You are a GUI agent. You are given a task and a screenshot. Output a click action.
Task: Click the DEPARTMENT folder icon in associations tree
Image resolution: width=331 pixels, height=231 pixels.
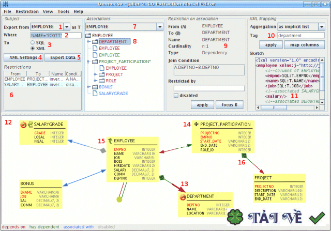click(x=95, y=42)
